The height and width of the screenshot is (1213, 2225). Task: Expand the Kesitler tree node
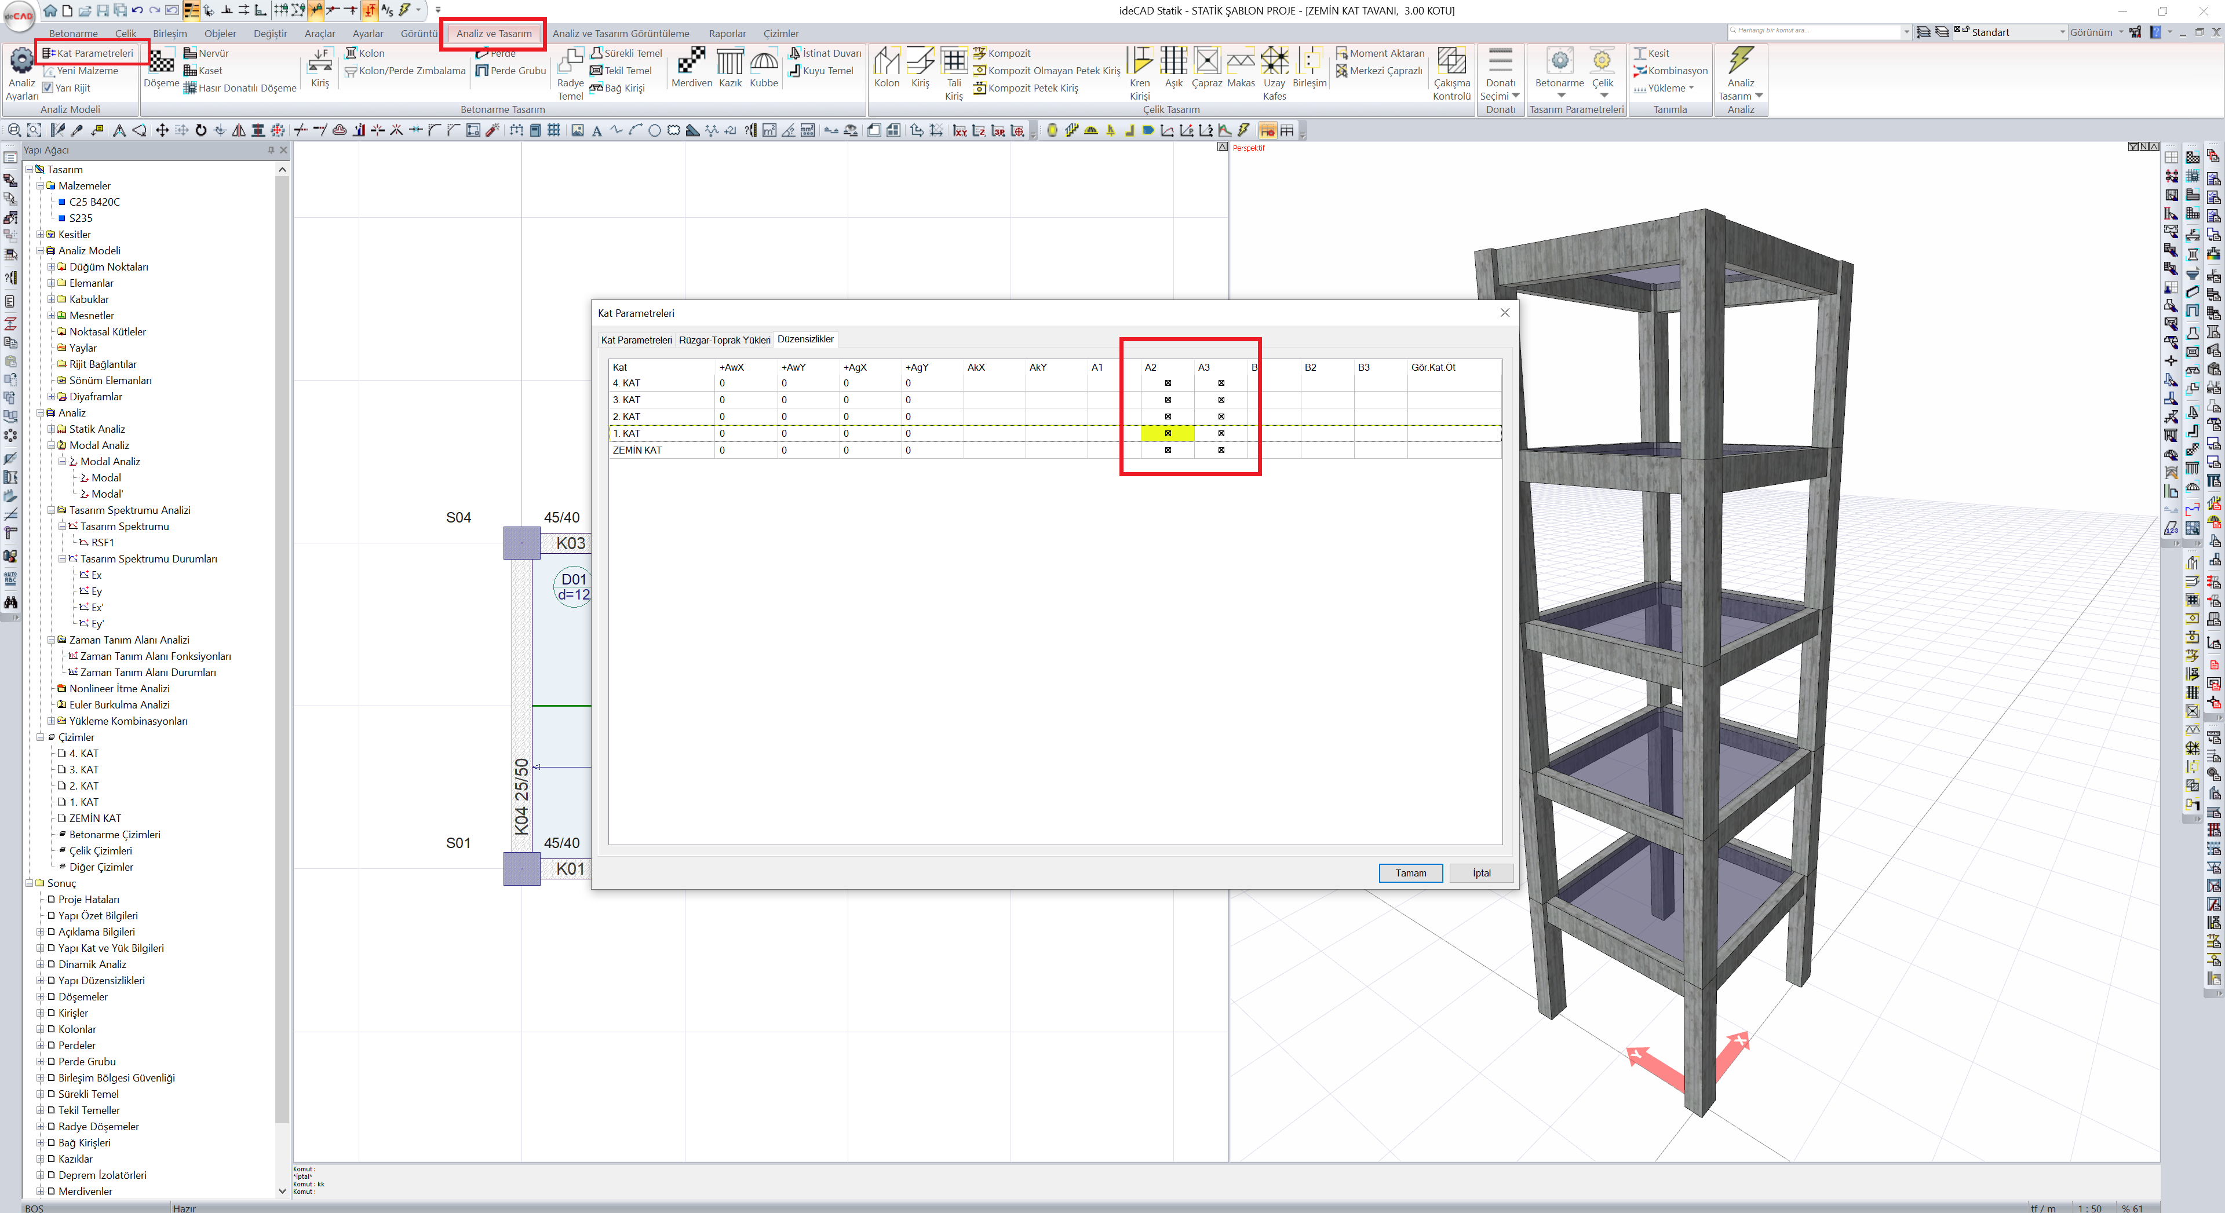[x=41, y=235]
